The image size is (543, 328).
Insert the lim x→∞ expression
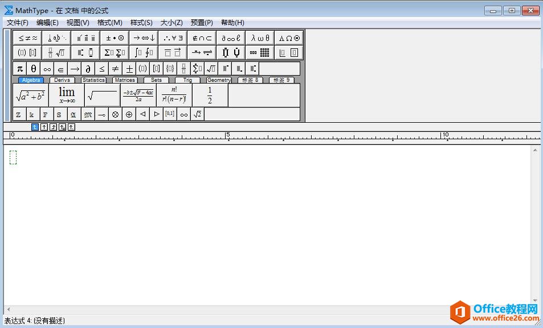tap(67, 96)
